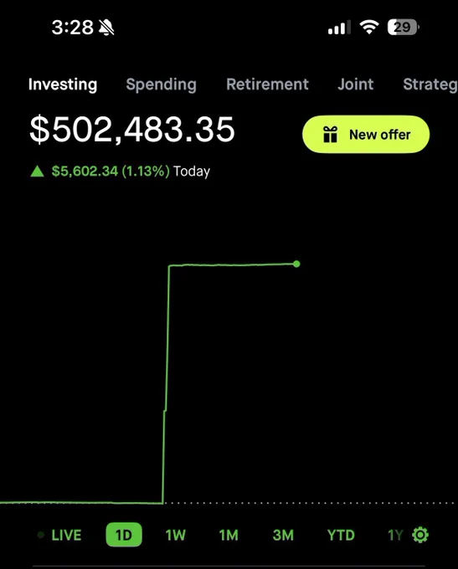Switch chart range to 1W
This screenshot has height=569, width=458.
point(176,536)
